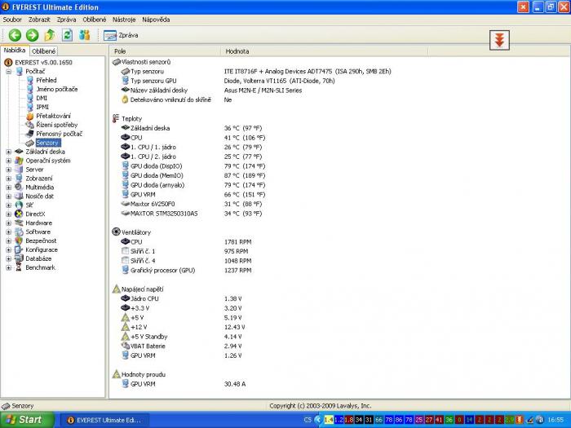Click the Zpráva report toolbar button
The height and width of the screenshot is (428, 571).
pyautogui.click(x=121, y=35)
